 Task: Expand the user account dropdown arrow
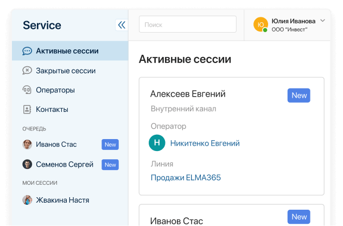[322, 21]
